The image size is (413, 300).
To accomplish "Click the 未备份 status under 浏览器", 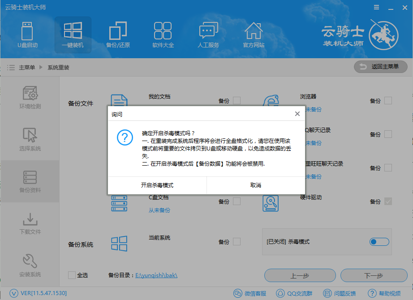I will click(x=314, y=110).
